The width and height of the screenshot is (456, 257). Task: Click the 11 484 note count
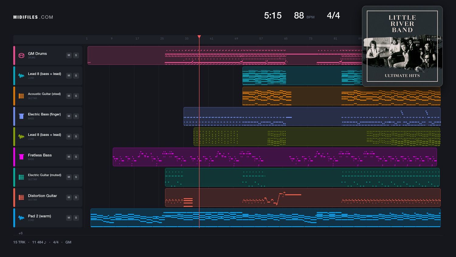coord(39,242)
